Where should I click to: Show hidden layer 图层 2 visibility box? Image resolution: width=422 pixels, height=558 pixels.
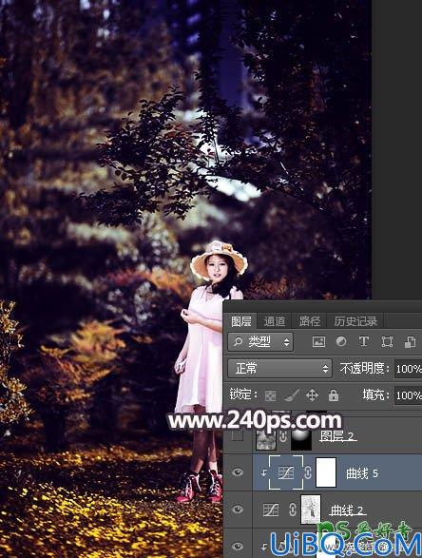point(238,435)
